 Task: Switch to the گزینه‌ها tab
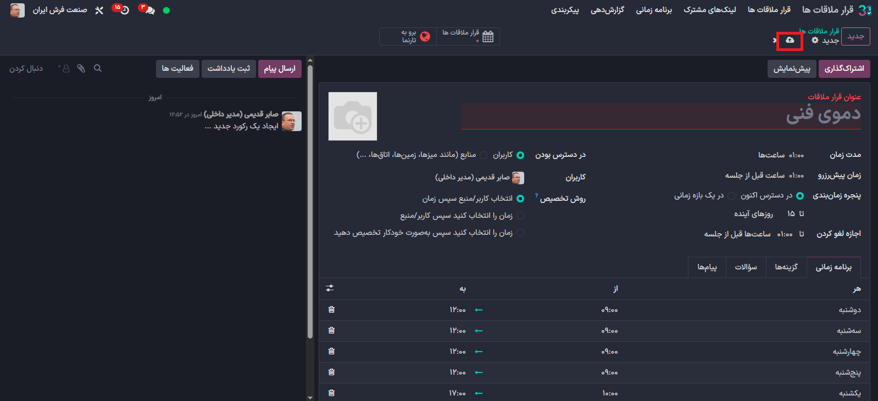786,267
